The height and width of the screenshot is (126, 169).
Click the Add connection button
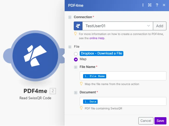160,26
